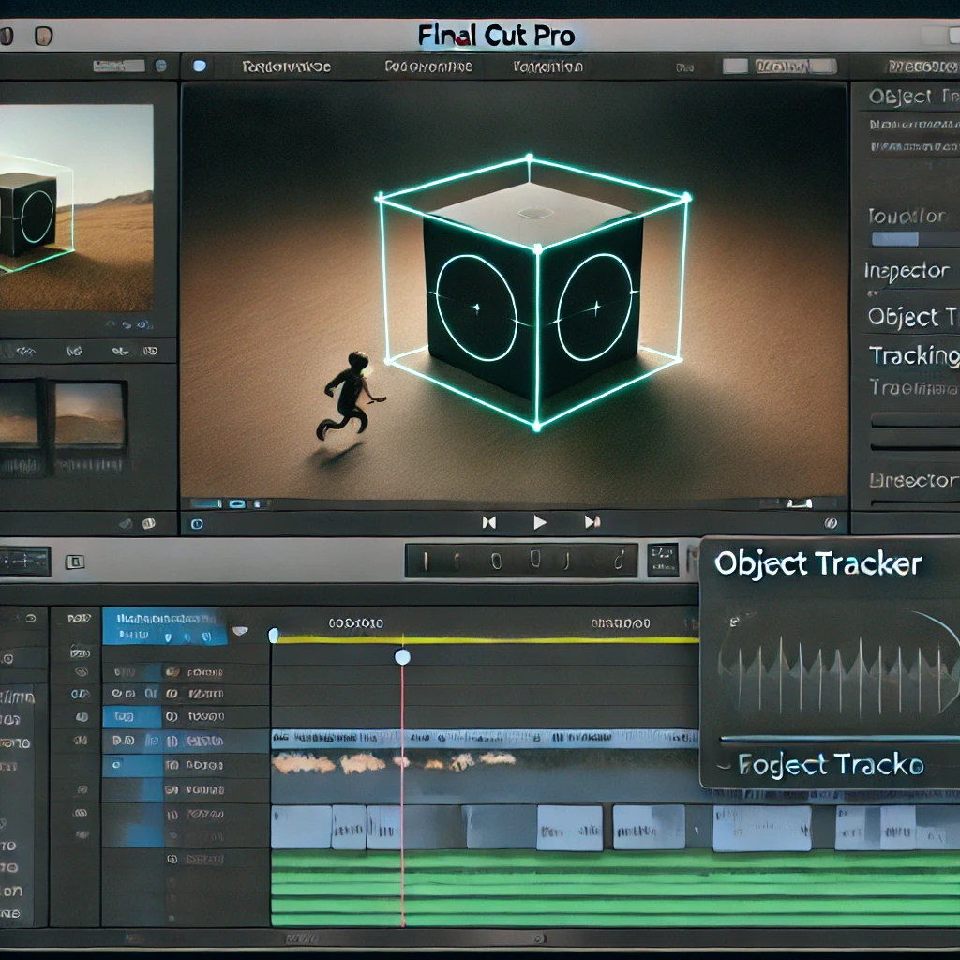Jump to next edit right of Play
Viewport: 960px width, 960px height.
pyautogui.click(x=592, y=521)
